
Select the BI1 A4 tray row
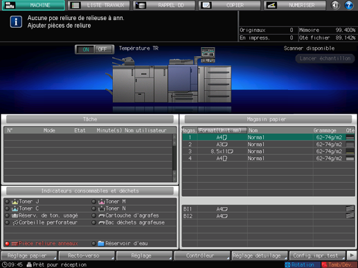(269, 209)
